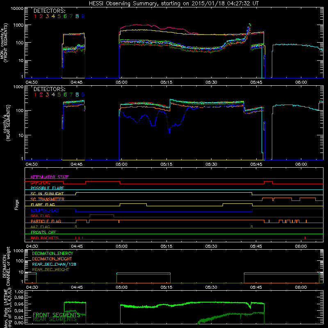Image resolution: width=328 pixels, height=328 pixels.
Task: Click 05:30 tick under Flags plot
Action: 211,246
